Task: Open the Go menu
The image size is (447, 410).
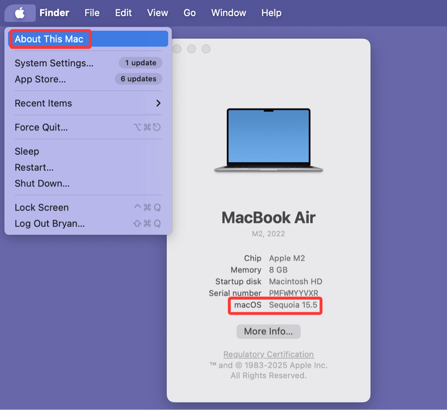Action: click(x=190, y=13)
